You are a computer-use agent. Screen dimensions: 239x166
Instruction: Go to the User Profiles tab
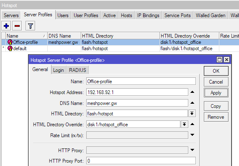(x=86, y=15)
